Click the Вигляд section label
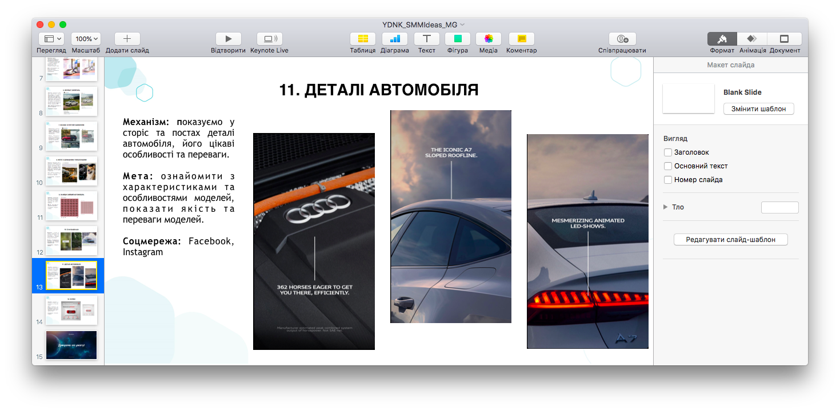 675,139
